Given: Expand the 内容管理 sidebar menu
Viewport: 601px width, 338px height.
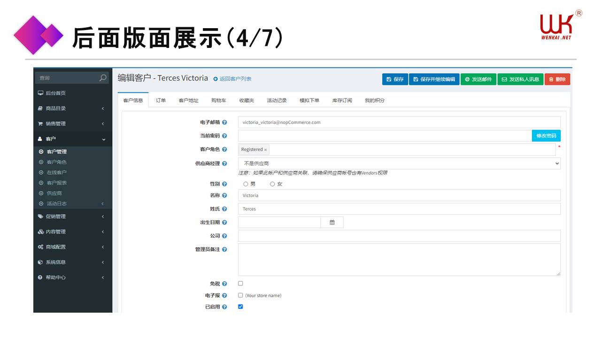Looking at the screenshot, I should [73, 232].
